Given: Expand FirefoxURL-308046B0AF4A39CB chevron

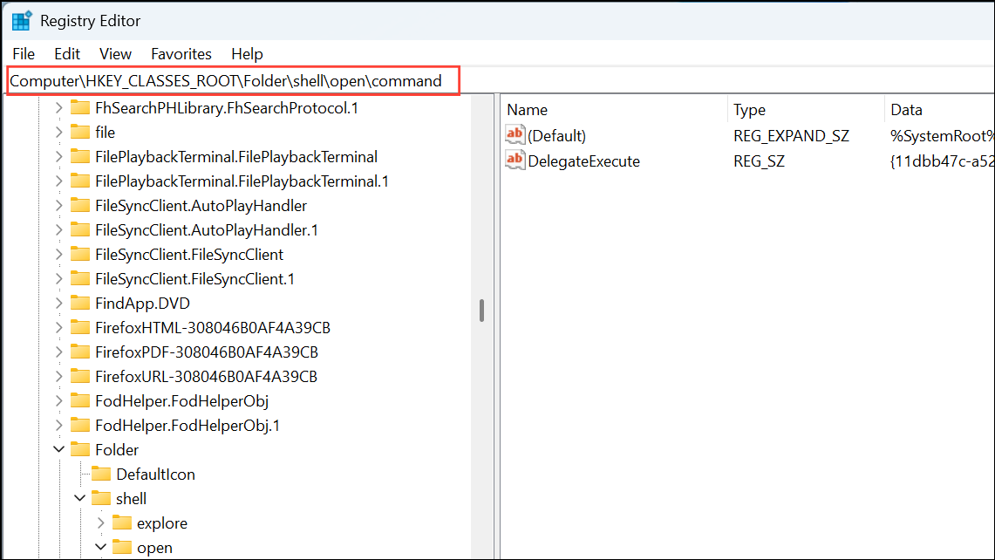Looking at the screenshot, I should [x=59, y=377].
